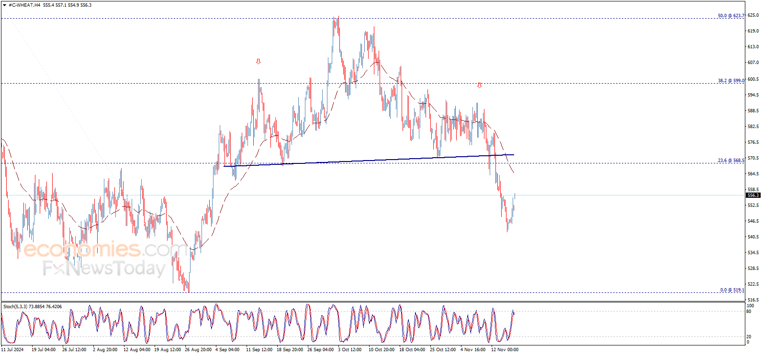Screen dimensions: 764x355
Task: Click the 11 Jul 2024 date label
Action: click(x=12, y=350)
